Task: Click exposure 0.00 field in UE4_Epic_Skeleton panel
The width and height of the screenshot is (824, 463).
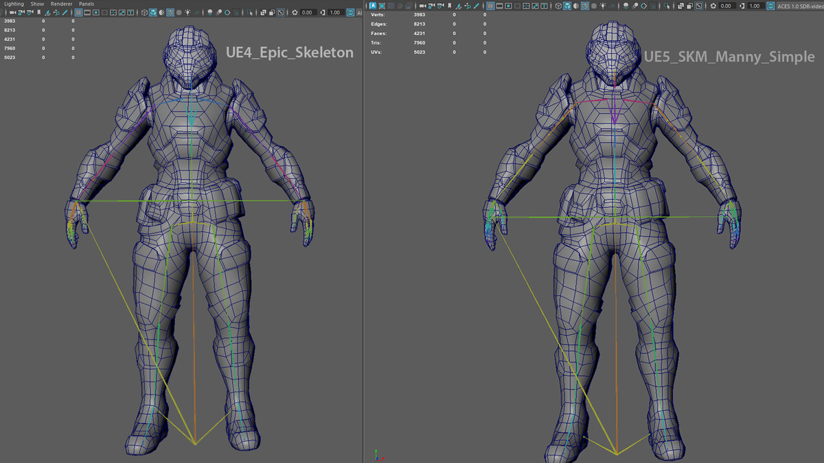Action: (308, 12)
